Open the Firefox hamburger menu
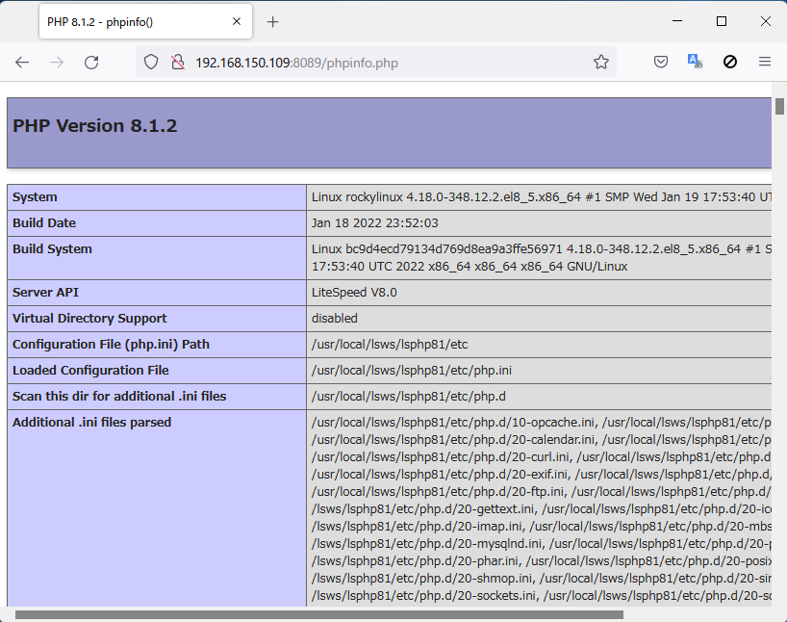This screenshot has height=622, width=787. pos(765,63)
